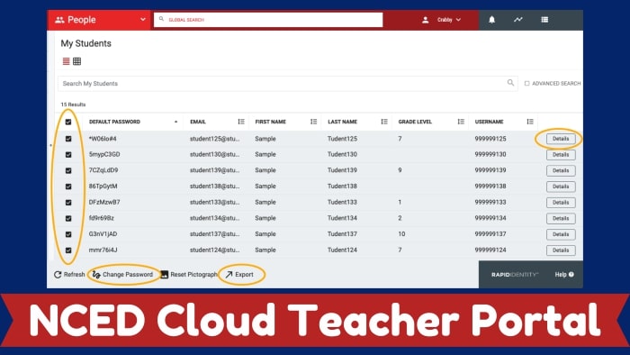Select password cell DFzMzwB7
Screen dimensions: 630x355
pyautogui.click(x=104, y=202)
